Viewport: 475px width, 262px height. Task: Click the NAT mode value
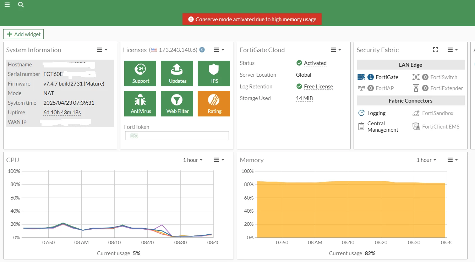49,93
